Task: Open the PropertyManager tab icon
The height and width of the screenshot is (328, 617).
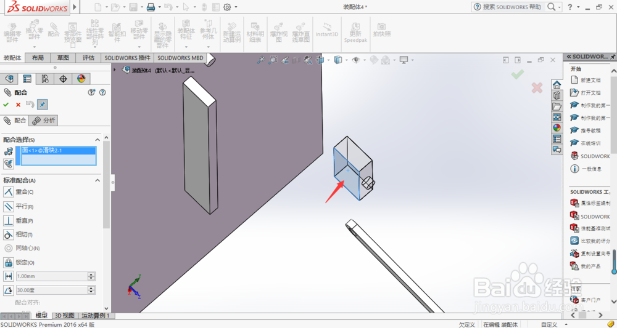Action: [27, 79]
